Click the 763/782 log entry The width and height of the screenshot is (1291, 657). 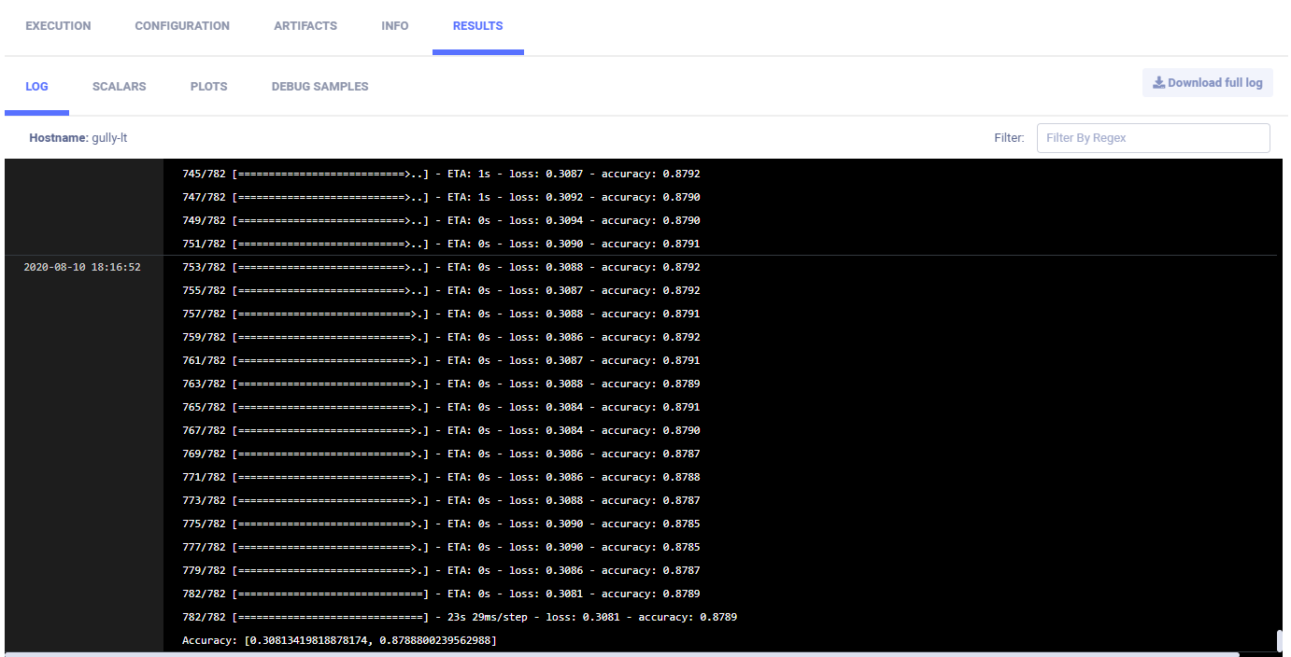(x=441, y=384)
